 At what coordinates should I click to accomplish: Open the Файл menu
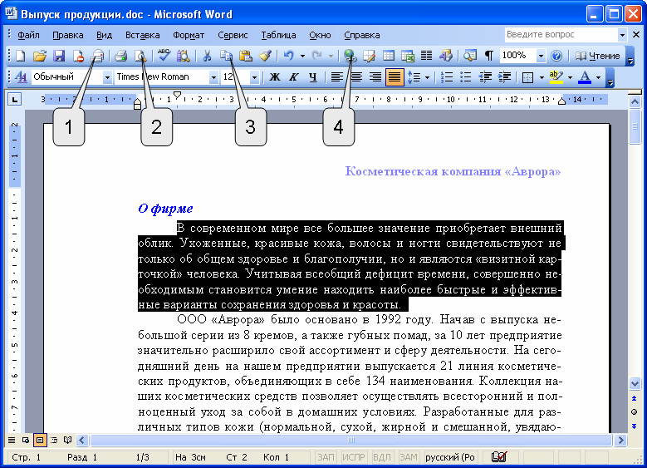(x=28, y=35)
